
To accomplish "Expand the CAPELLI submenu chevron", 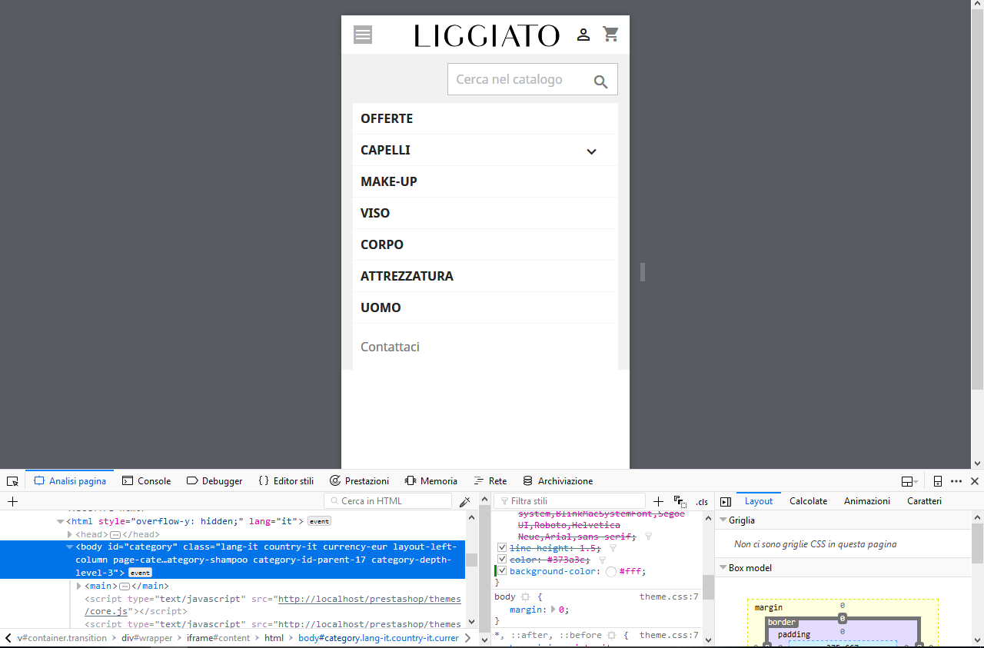I will click(591, 151).
